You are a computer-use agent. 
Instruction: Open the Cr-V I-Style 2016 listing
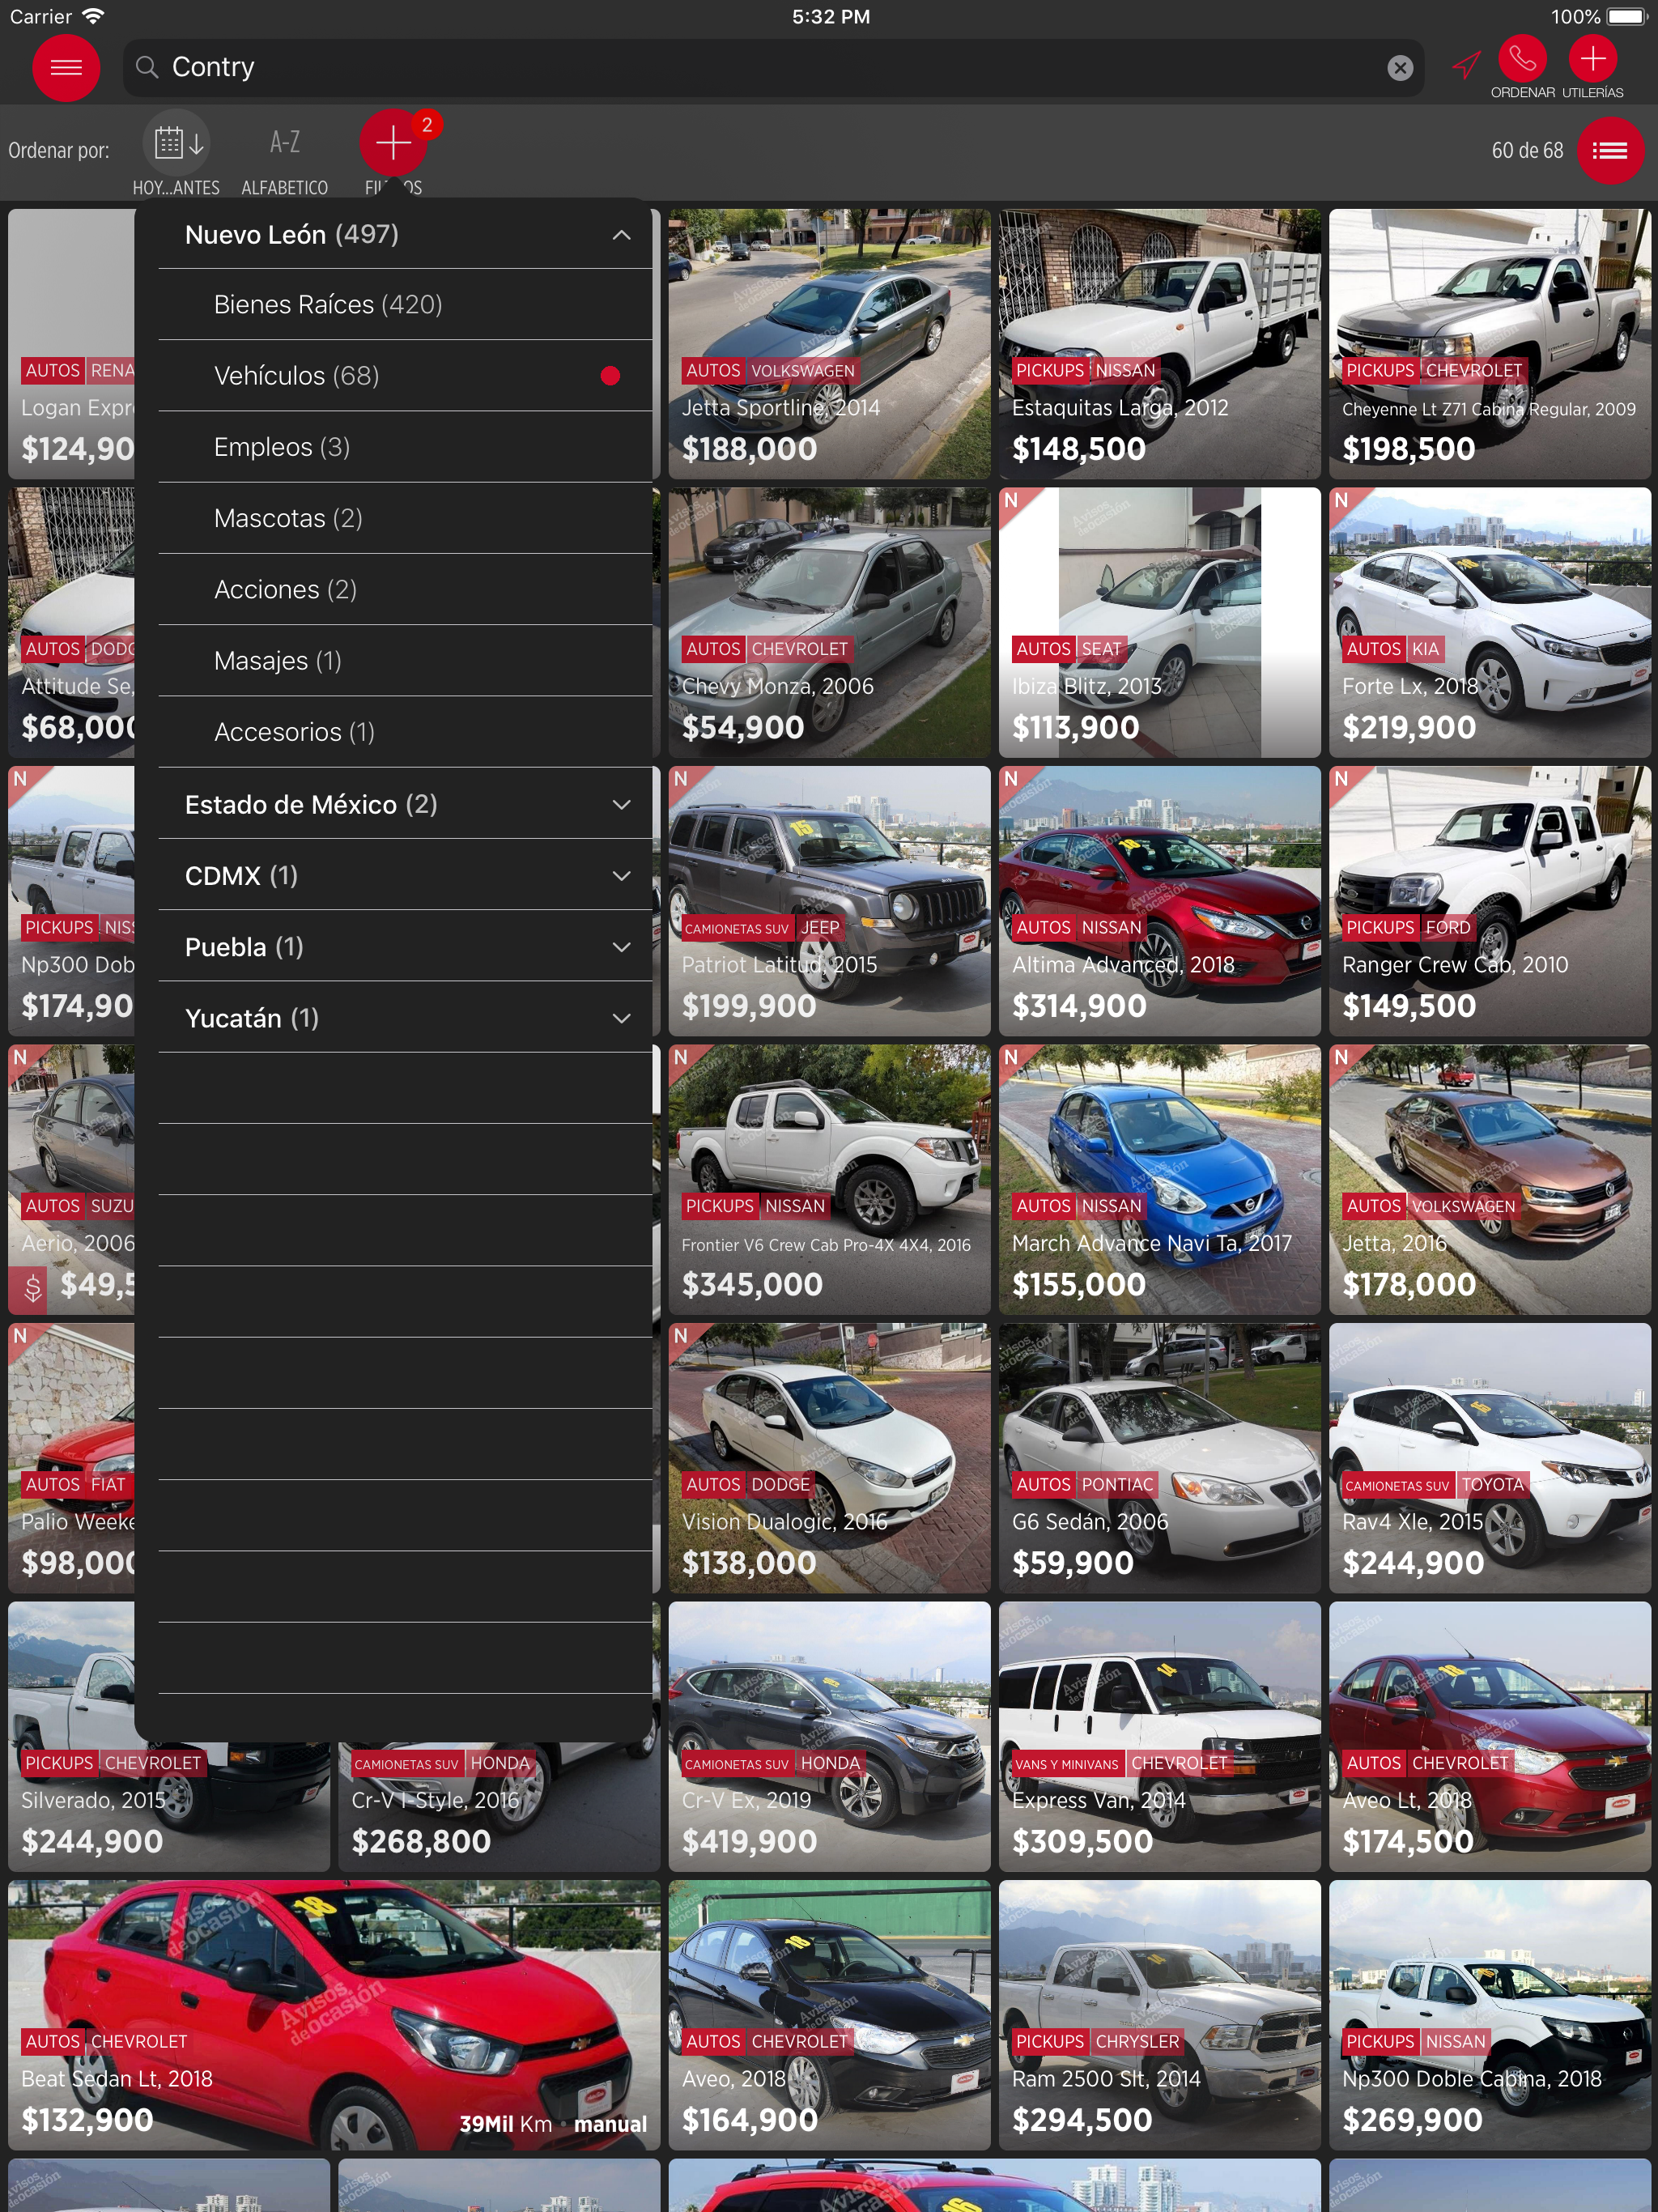point(499,1808)
